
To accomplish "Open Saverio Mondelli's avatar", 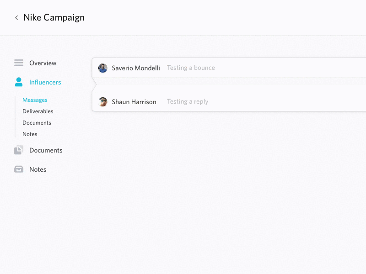I will coord(102,68).
